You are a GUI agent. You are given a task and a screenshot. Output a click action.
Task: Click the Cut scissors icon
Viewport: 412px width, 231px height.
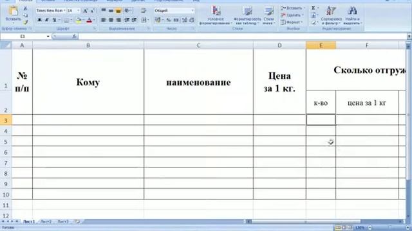click(26, 8)
